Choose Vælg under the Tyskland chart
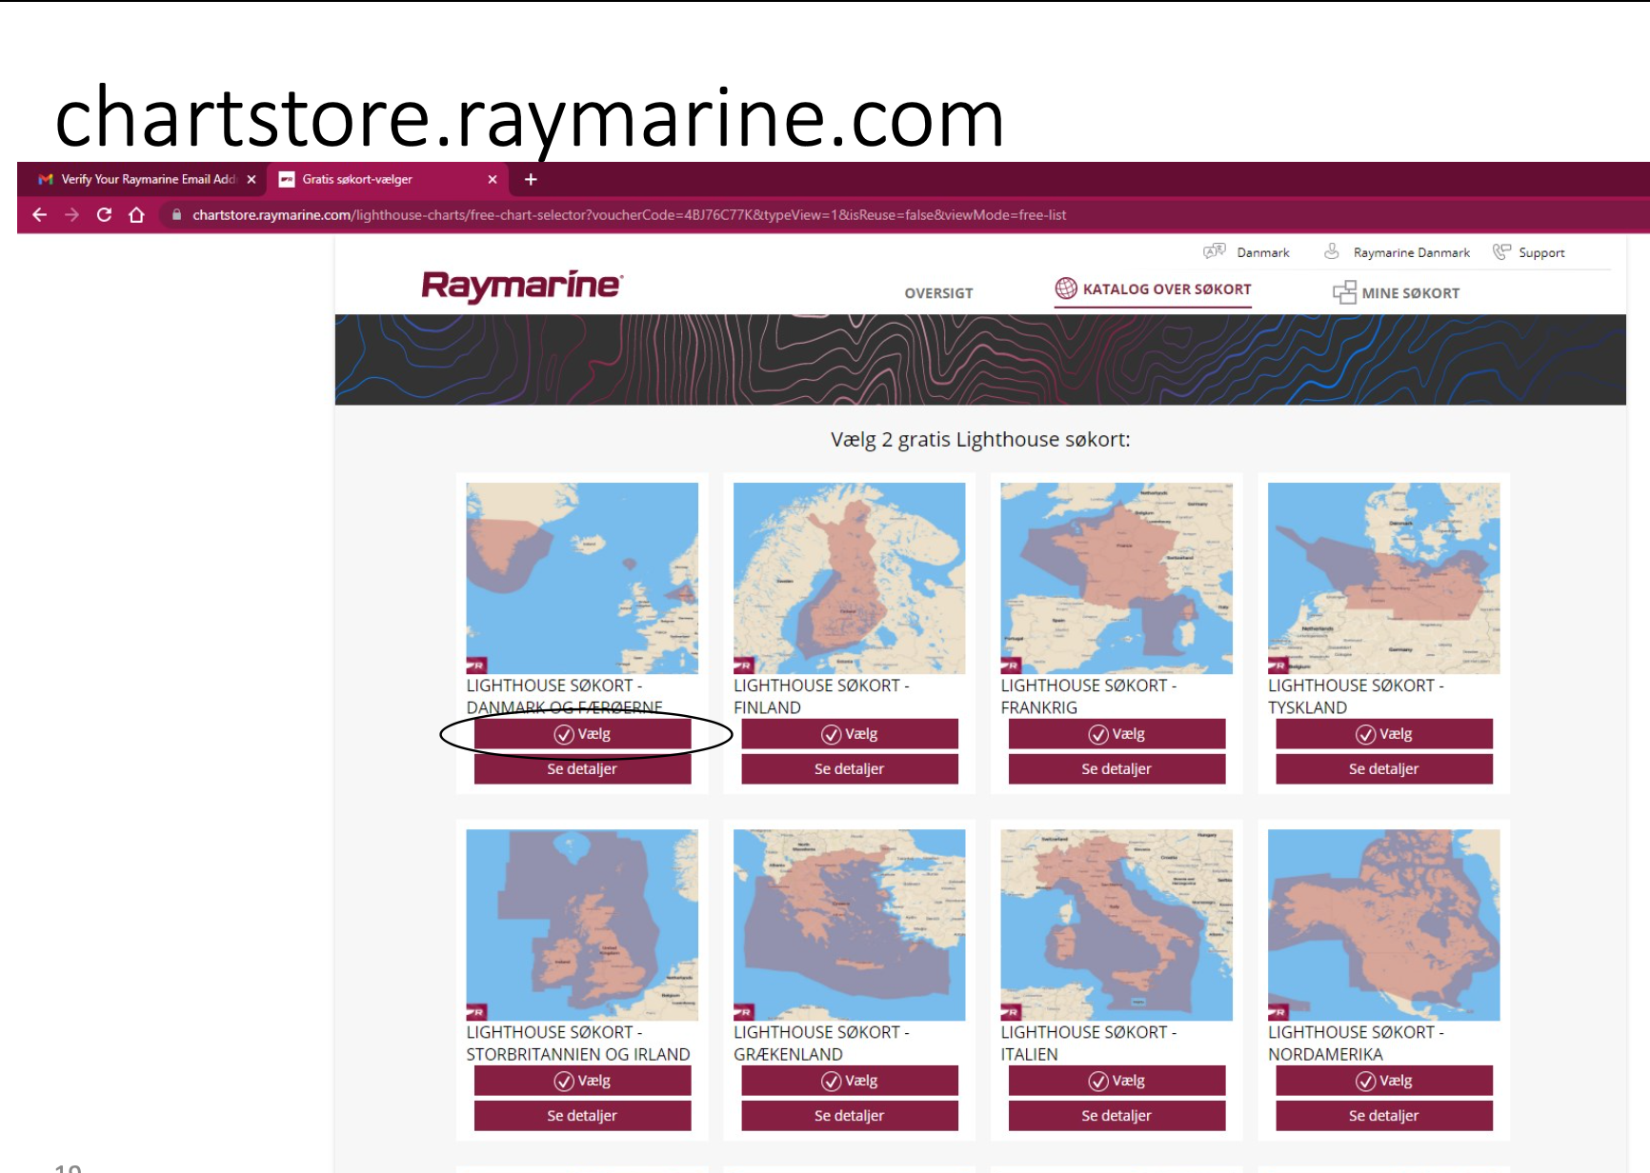This screenshot has height=1173, width=1650. click(x=1383, y=734)
